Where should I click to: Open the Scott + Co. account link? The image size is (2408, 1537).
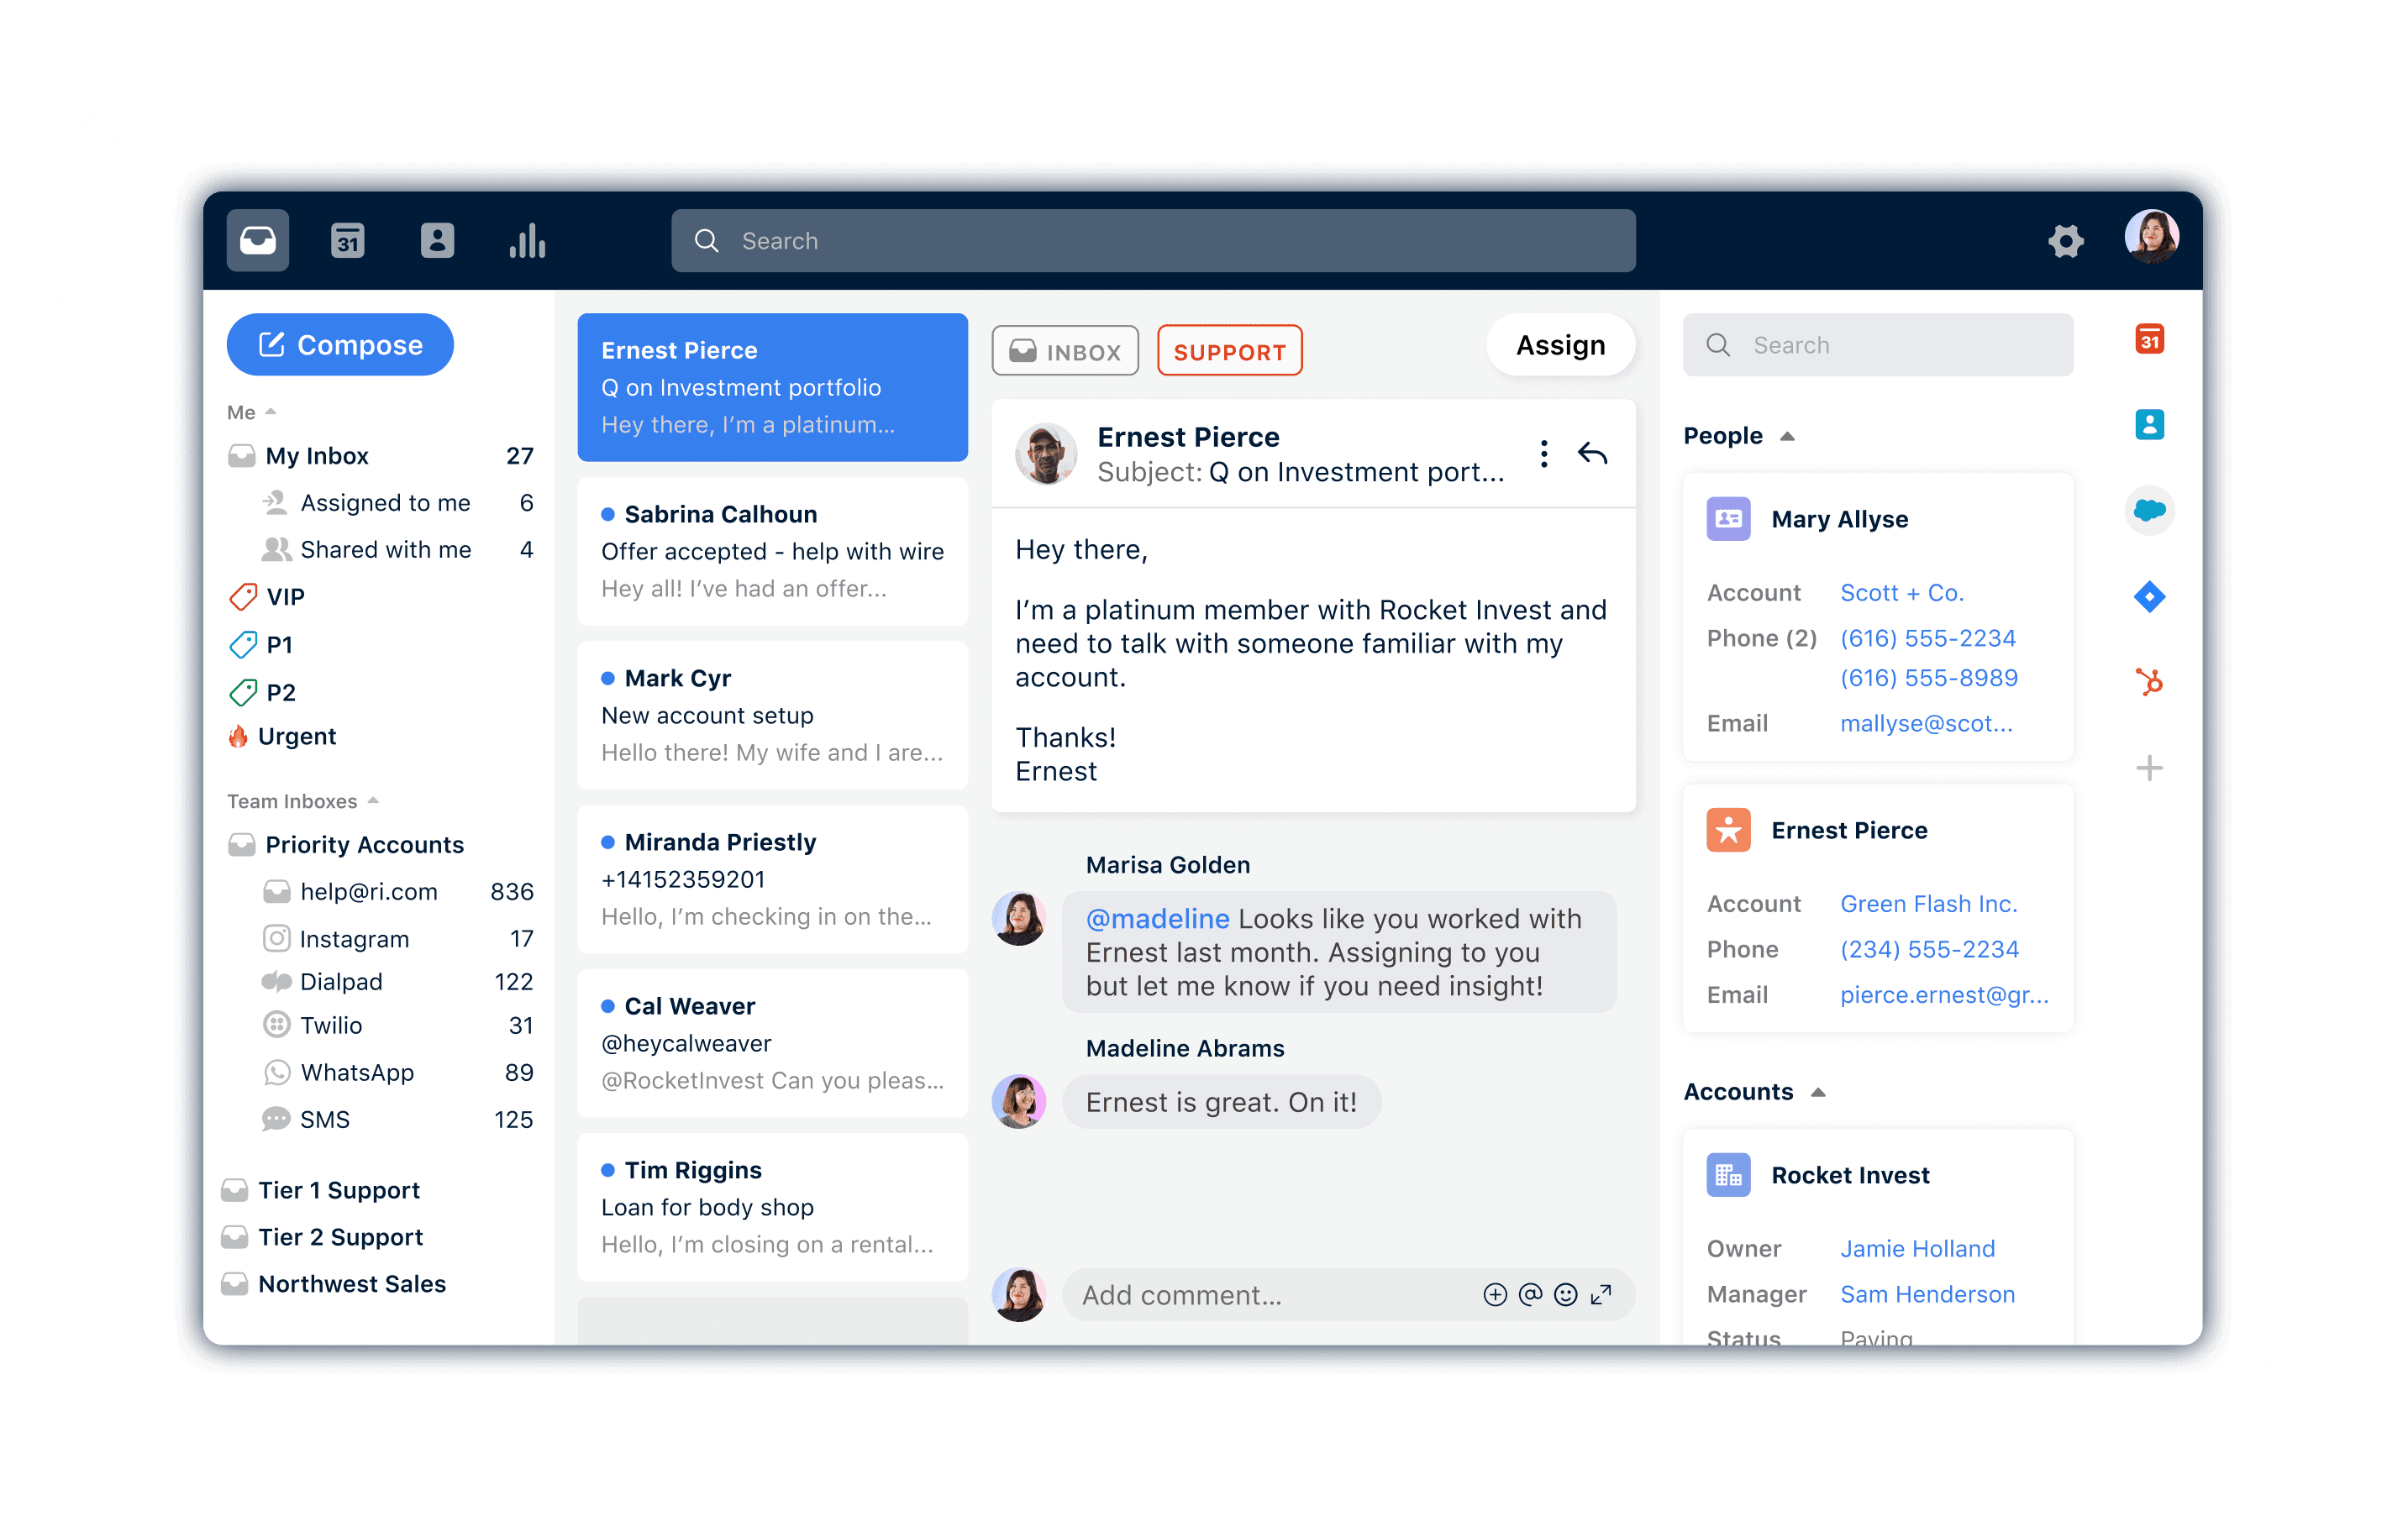coord(1901,593)
